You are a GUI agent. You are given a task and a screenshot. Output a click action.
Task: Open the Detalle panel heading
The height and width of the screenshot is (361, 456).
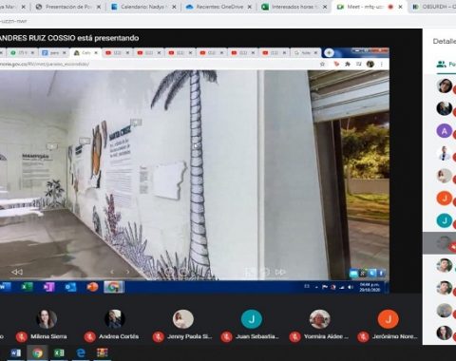click(x=445, y=41)
